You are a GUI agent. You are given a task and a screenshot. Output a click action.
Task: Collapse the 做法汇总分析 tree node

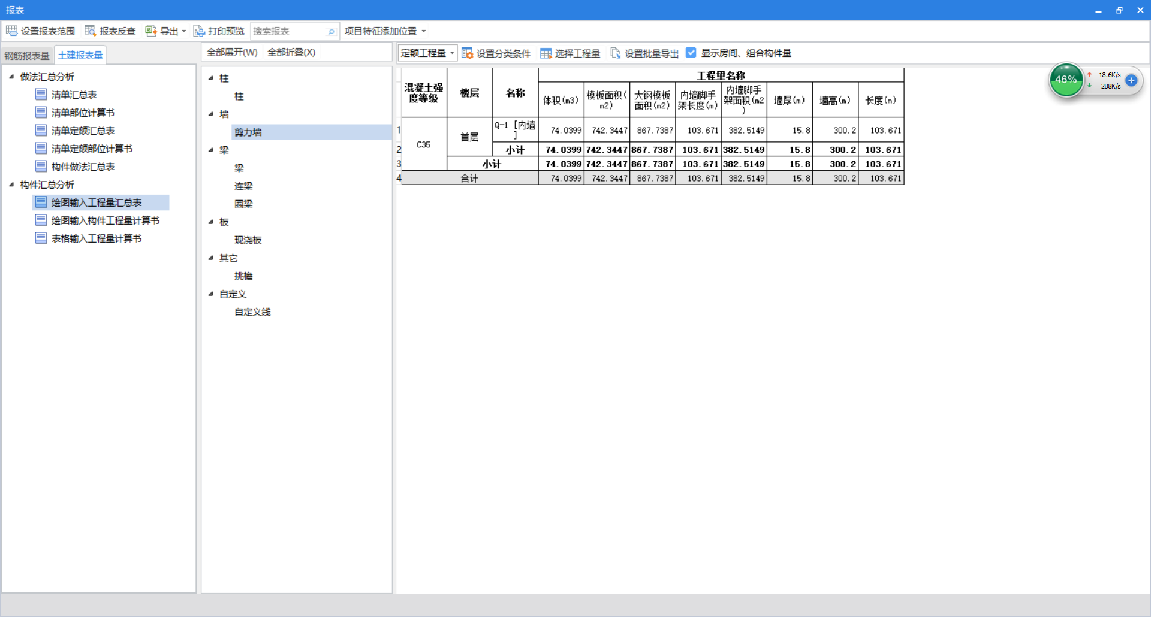tap(11, 76)
